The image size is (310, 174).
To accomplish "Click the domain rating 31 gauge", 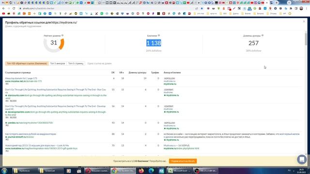I will click(54, 43).
